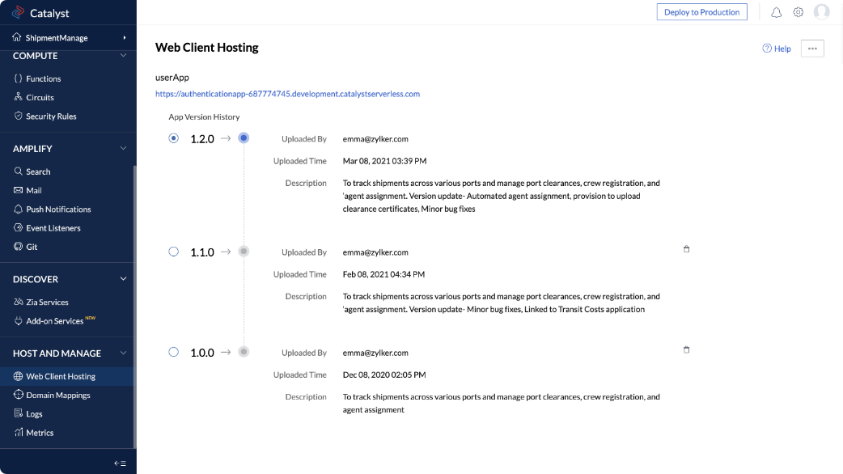
Task: Go to Security Rules
Action: 51,116
